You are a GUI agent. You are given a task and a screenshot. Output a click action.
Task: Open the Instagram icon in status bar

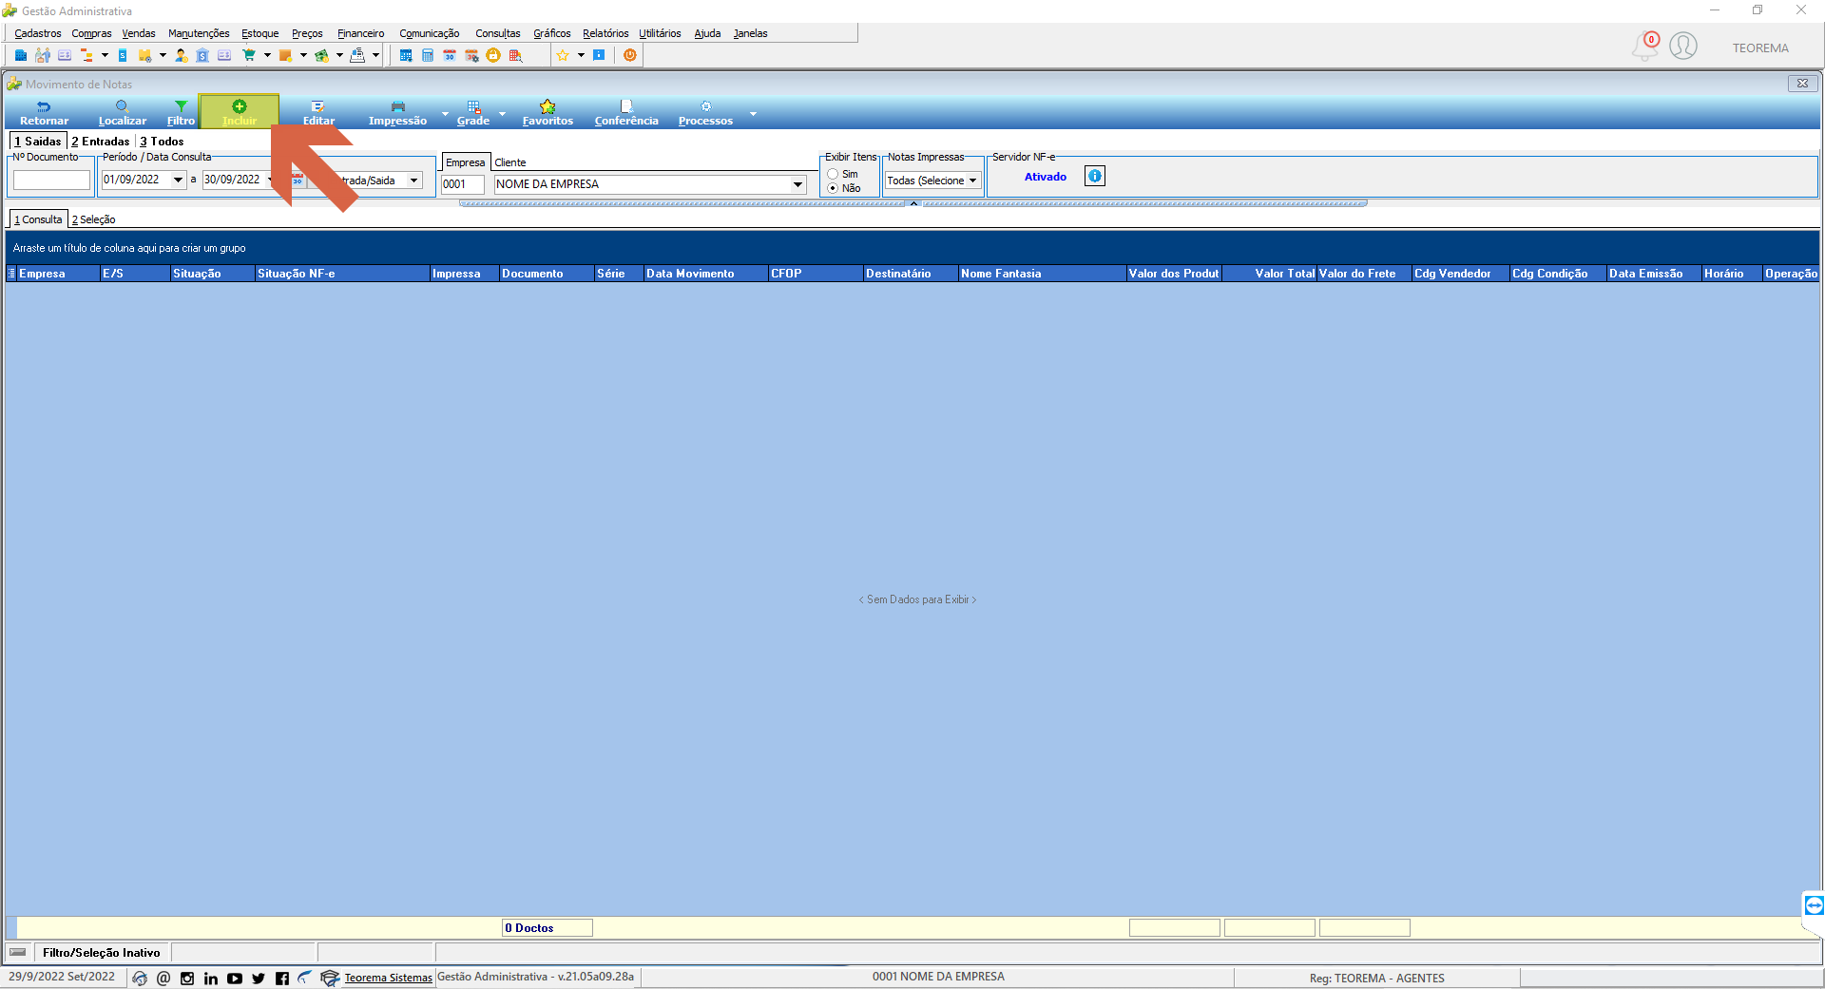(187, 978)
